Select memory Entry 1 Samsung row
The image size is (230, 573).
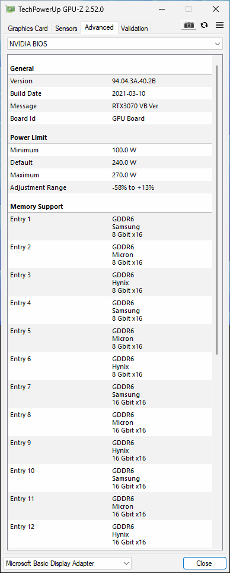click(110, 227)
